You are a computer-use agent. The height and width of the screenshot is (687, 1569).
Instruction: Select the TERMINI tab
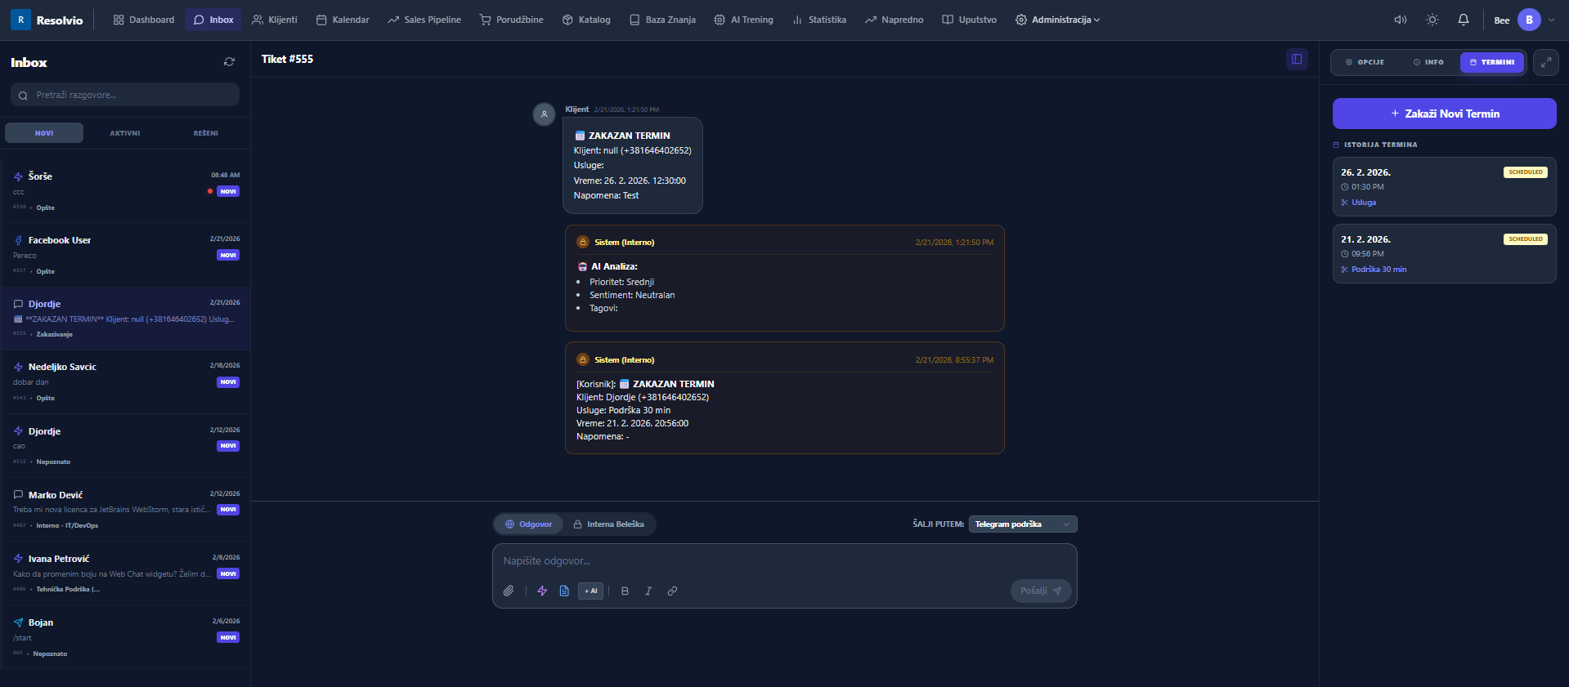coord(1492,62)
